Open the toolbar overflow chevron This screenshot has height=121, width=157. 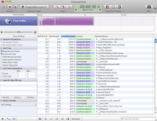(x=155, y=8)
